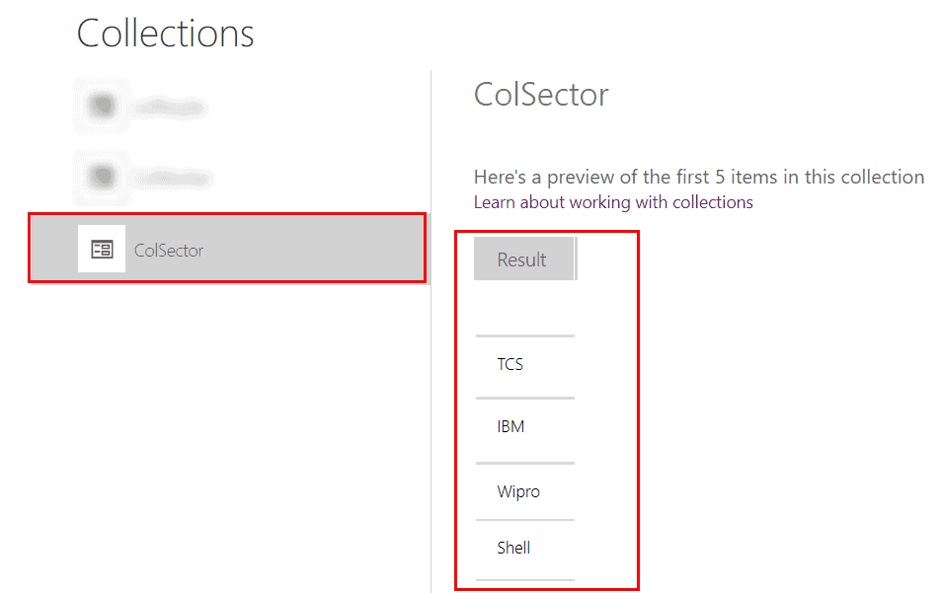Click the Result column header

pos(524,259)
